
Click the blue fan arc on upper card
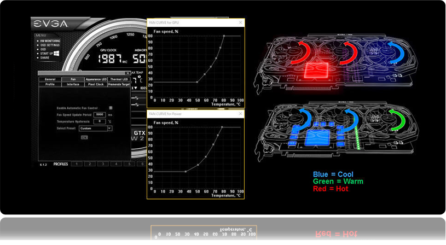click(396, 52)
